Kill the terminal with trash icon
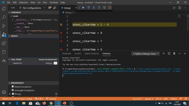 [174, 54]
